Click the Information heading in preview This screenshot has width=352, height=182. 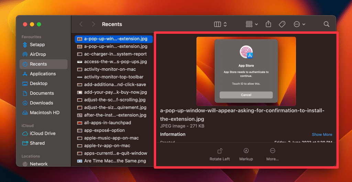[x=173, y=134]
